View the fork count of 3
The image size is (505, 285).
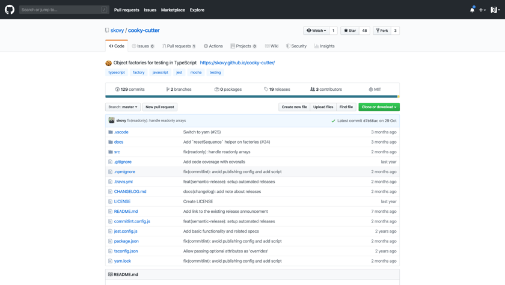click(395, 31)
